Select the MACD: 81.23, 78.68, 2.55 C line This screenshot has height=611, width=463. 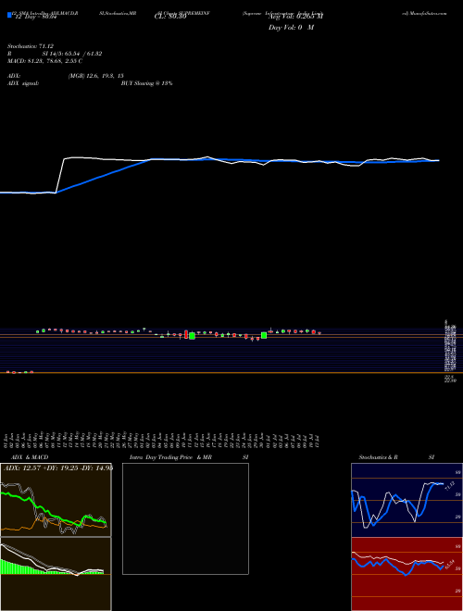[x=44, y=61]
